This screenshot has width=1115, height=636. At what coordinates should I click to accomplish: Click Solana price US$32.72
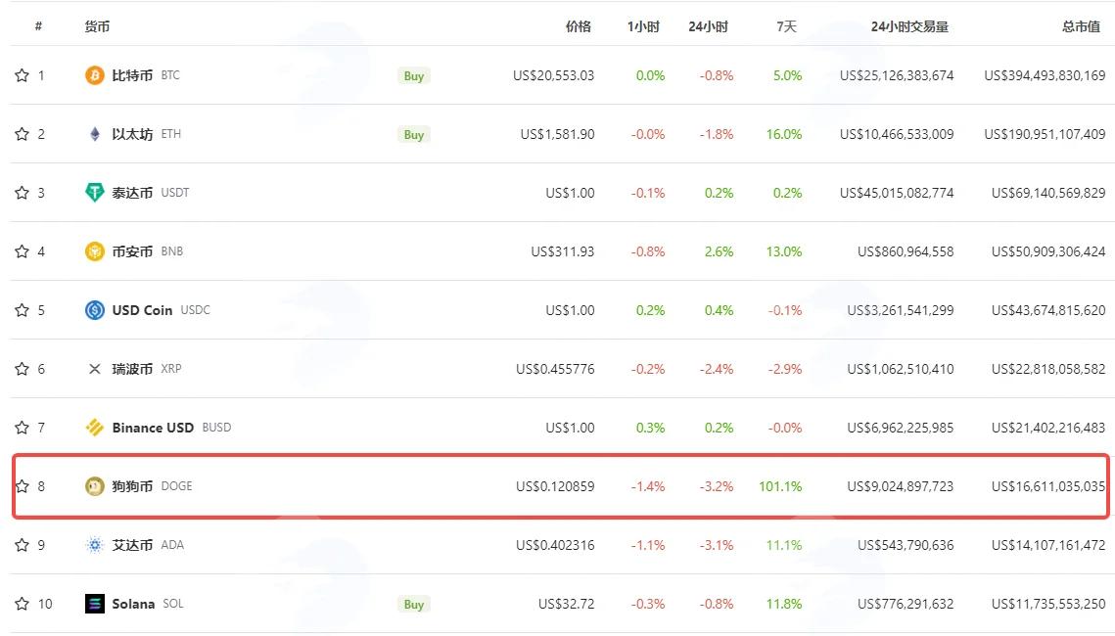click(x=566, y=604)
